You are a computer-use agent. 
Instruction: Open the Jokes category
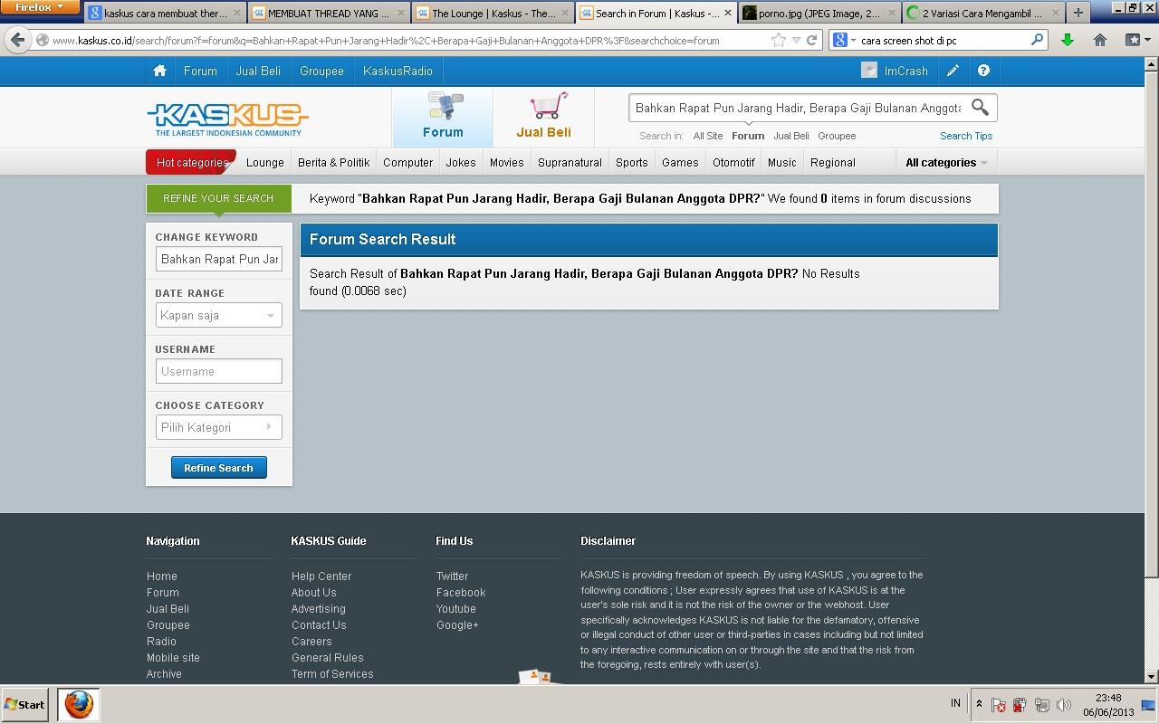461,163
